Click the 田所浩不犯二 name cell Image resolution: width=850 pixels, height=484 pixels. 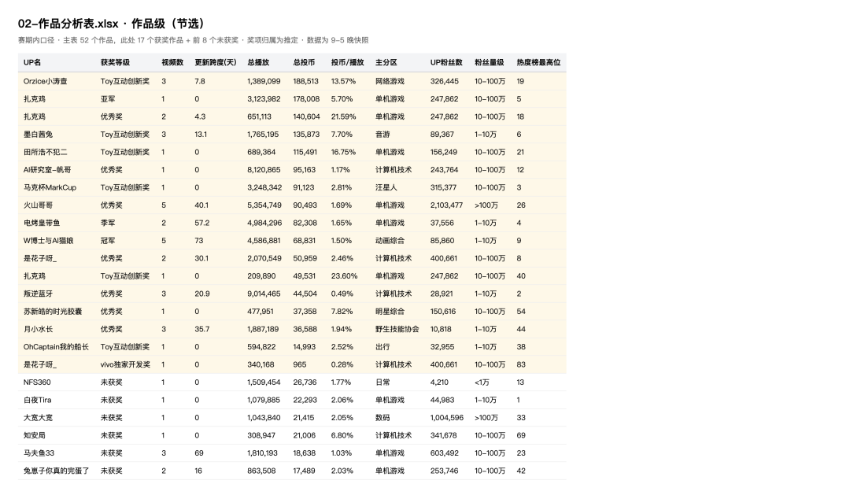click(x=46, y=153)
